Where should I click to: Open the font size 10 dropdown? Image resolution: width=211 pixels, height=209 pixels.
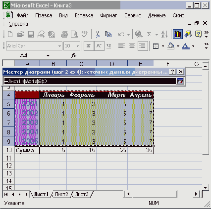pyautogui.click(x=77, y=46)
